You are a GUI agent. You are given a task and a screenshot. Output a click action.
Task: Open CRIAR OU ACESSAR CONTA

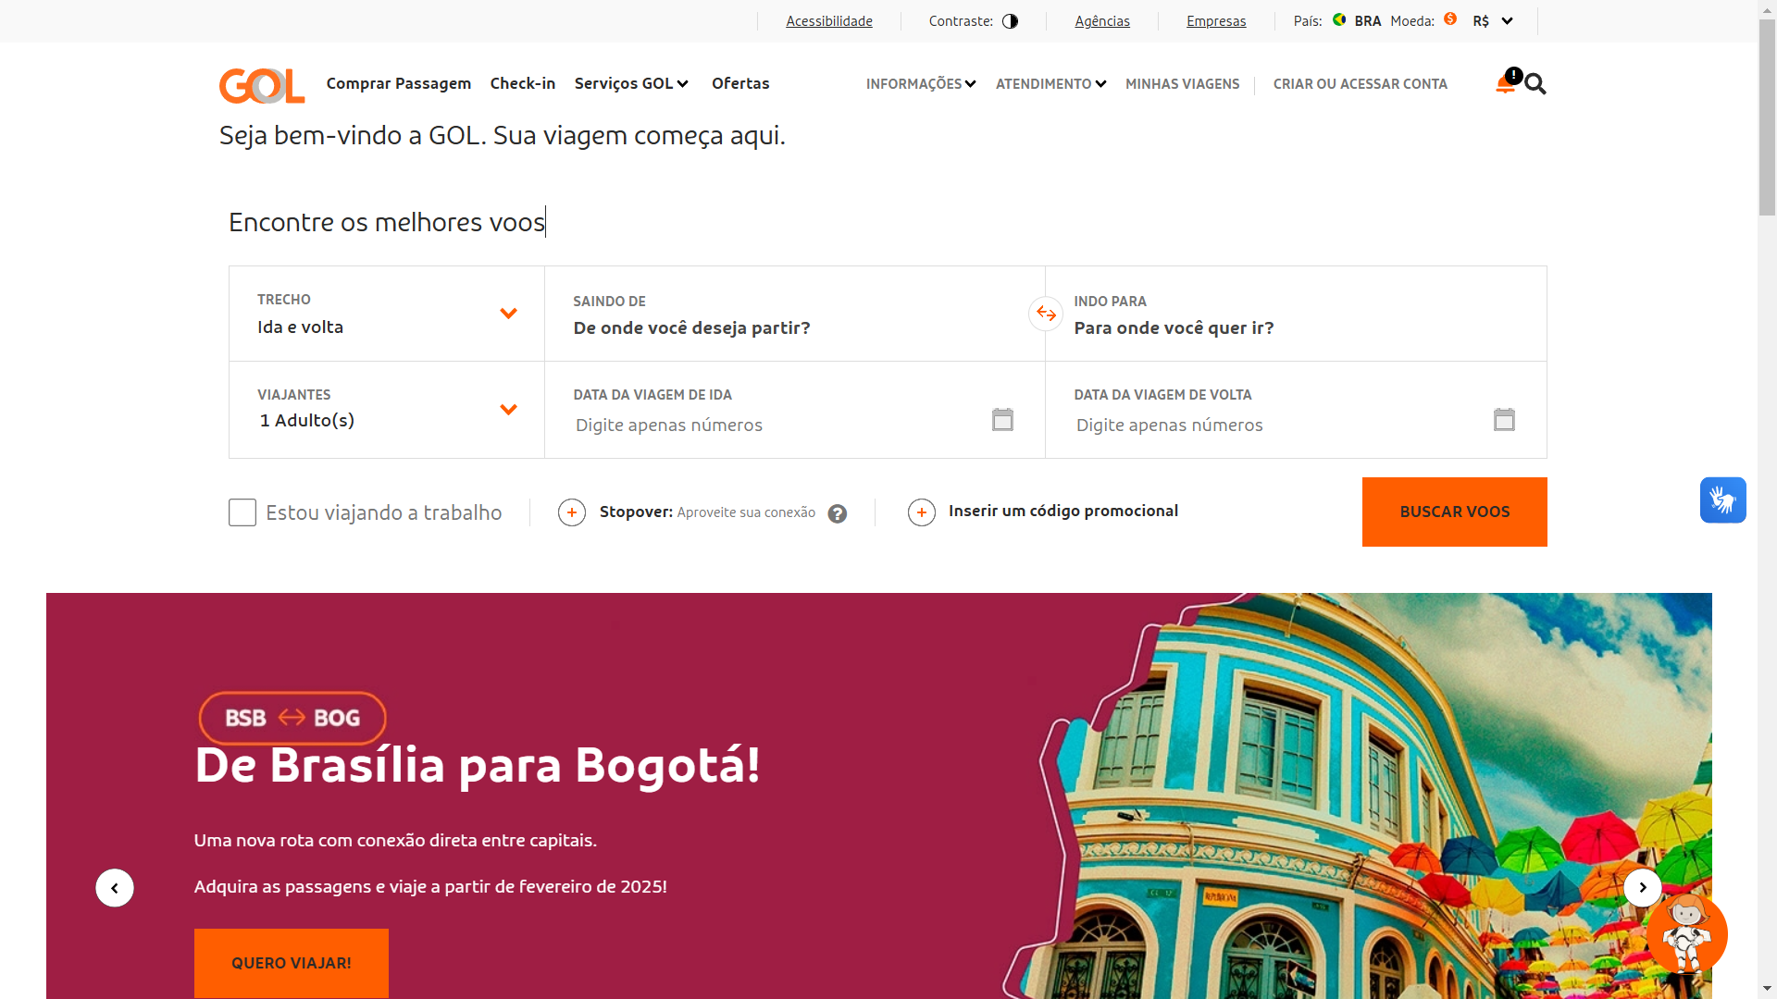[x=1360, y=84]
